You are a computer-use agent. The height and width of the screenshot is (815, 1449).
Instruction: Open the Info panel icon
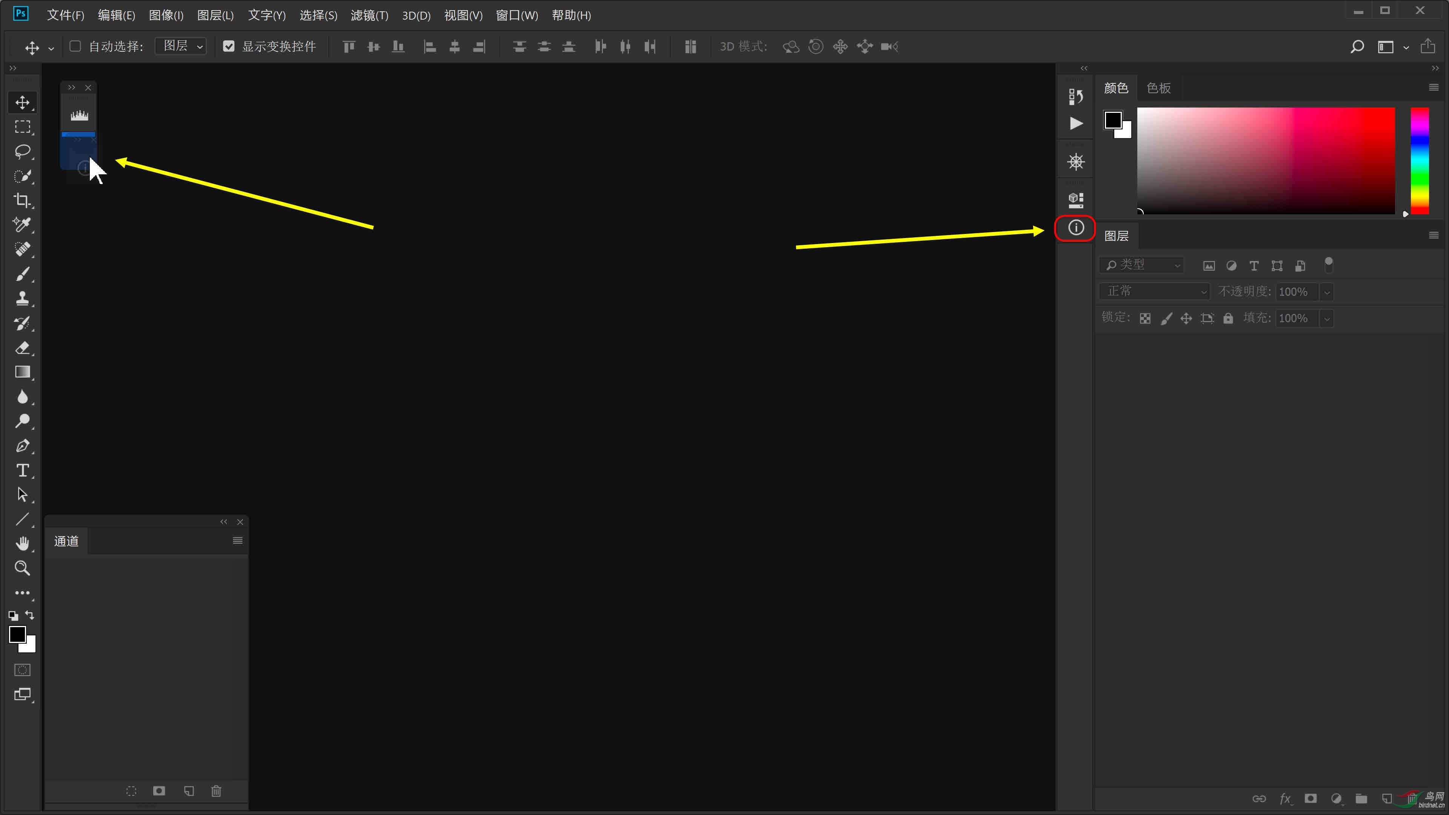[x=1075, y=228]
